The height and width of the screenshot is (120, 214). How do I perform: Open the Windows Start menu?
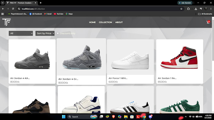pos(64,117)
